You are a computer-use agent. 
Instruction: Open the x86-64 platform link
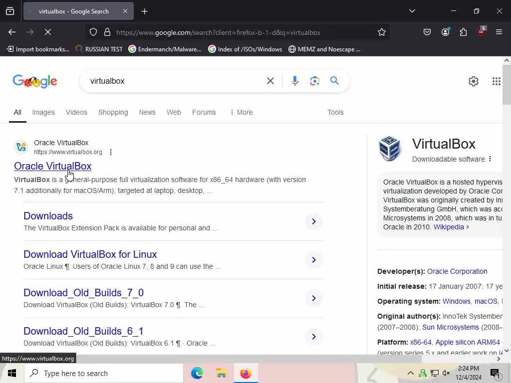(x=421, y=342)
